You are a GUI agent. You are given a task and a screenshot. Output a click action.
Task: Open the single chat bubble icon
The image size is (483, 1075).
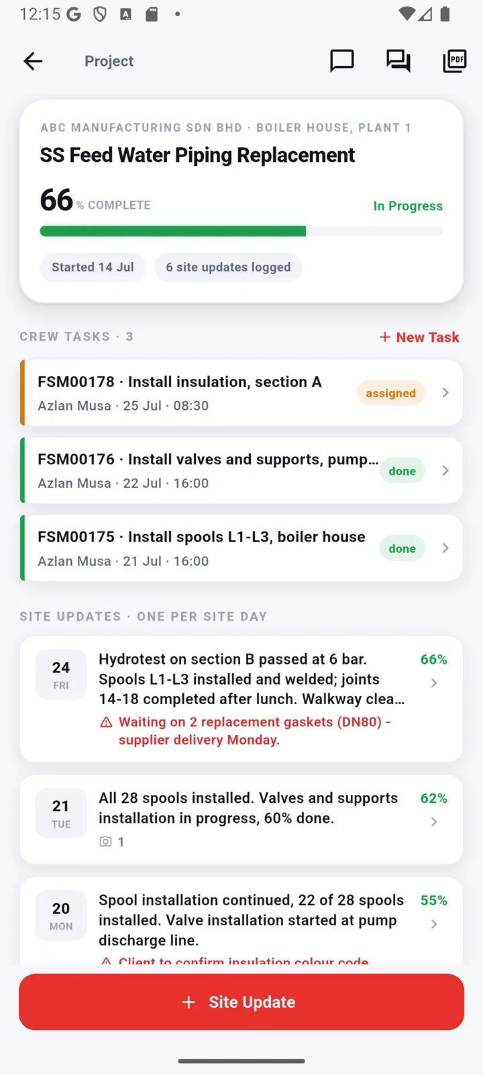pyautogui.click(x=342, y=61)
